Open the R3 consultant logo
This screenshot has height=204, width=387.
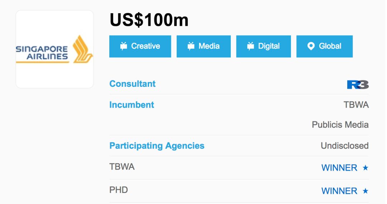point(358,85)
